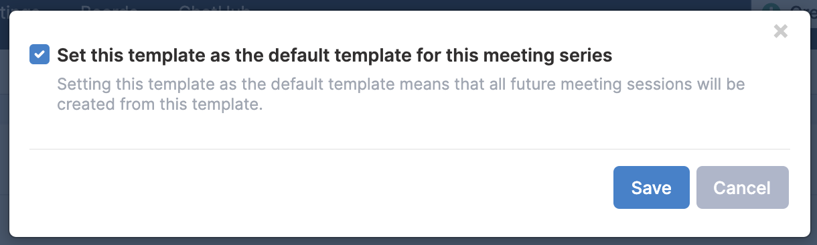Viewport: 817px width, 245px height.
Task: Click the Save button
Action: pos(651,187)
